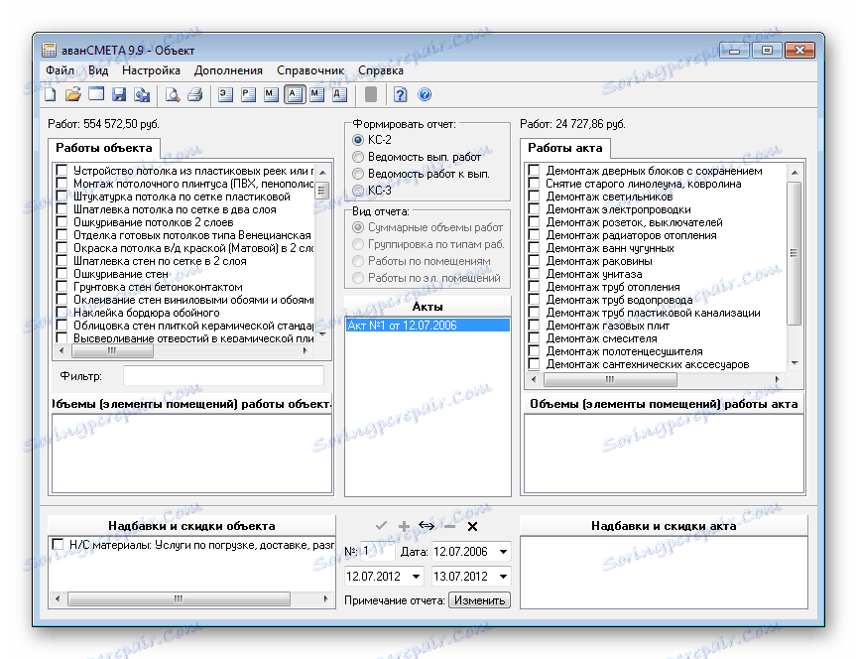Select 'Ведомость работ к вып.' radio

click(x=358, y=174)
